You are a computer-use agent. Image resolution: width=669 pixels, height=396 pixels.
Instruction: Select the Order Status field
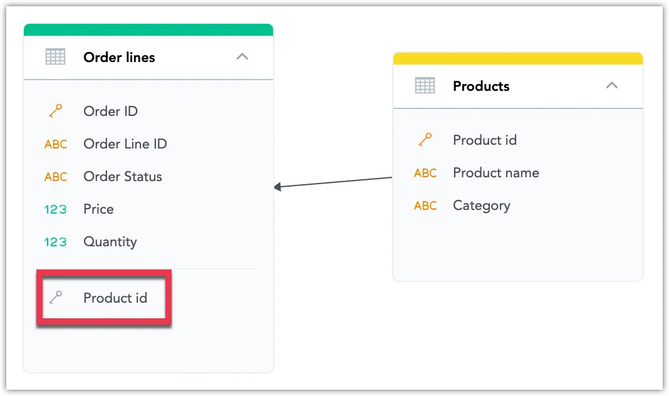123,177
